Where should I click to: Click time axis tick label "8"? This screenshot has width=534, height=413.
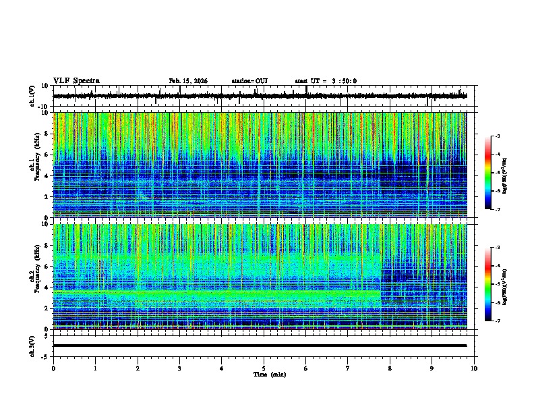[x=390, y=368]
